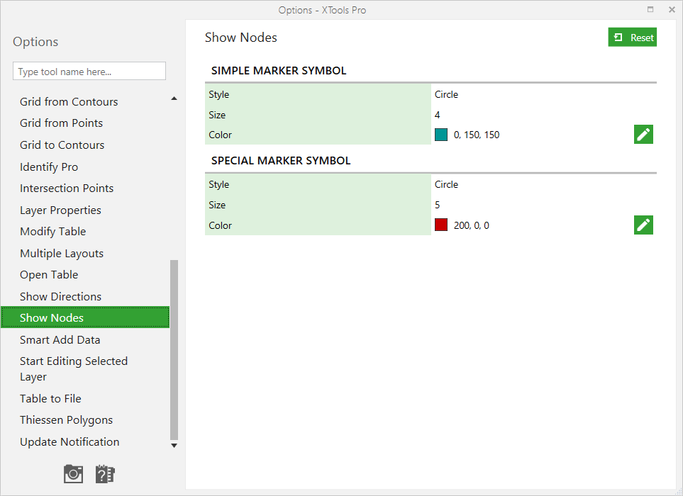Edit Special Marker Symbol via pencil icon

pyautogui.click(x=643, y=225)
